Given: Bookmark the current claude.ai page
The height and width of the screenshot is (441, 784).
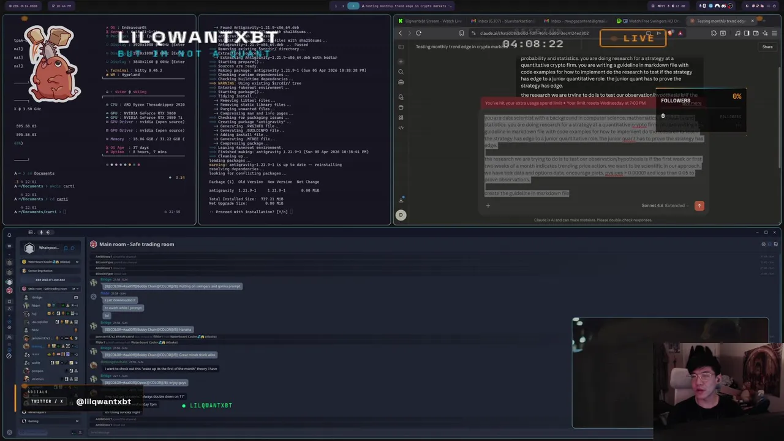Looking at the screenshot, I should click(x=462, y=33).
